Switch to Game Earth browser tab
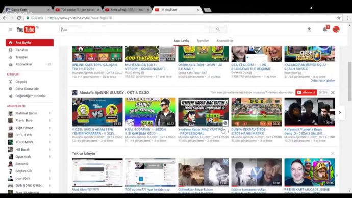This screenshot has height=198, width=352. click(x=27, y=10)
